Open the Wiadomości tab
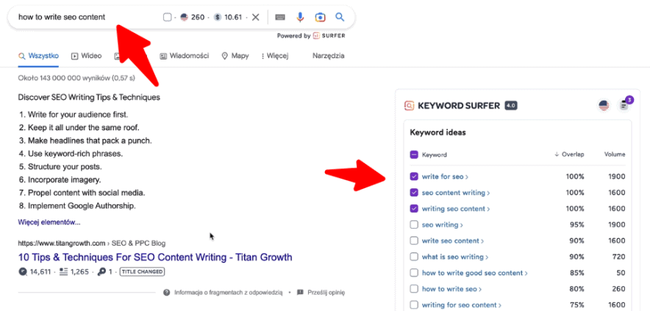The width and height of the screenshot is (650, 311). [x=185, y=56]
